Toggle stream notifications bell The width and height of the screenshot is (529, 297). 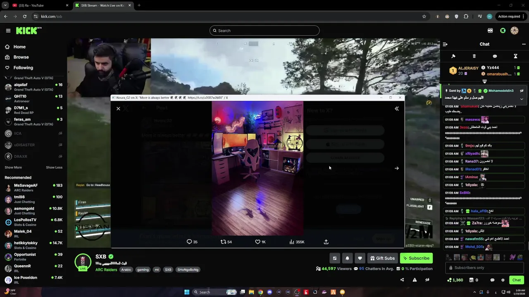(x=347, y=258)
